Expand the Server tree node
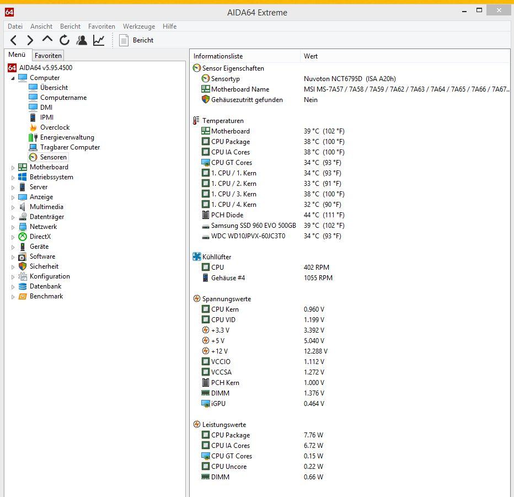The width and height of the screenshot is (514, 497). pyautogui.click(x=13, y=188)
